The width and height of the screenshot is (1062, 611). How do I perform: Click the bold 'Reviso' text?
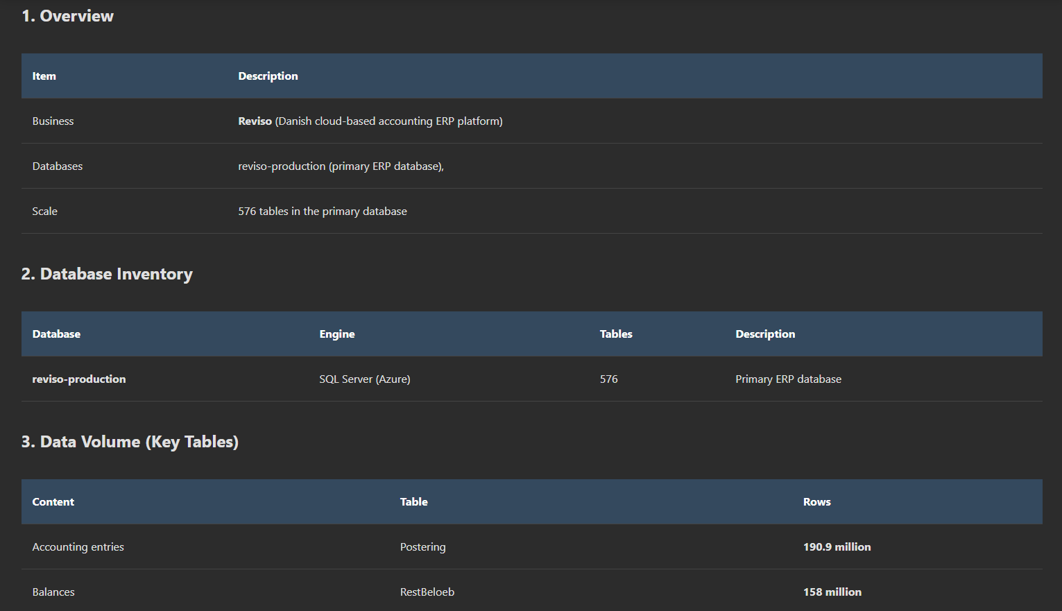tap(255, 121)
